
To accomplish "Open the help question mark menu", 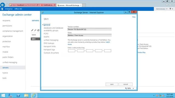I will point(171,9).
